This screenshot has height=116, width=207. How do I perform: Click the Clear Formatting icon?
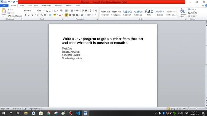61,11
